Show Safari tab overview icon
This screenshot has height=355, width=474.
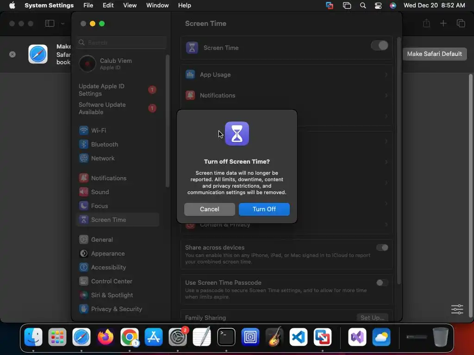(x=461, y=23)
